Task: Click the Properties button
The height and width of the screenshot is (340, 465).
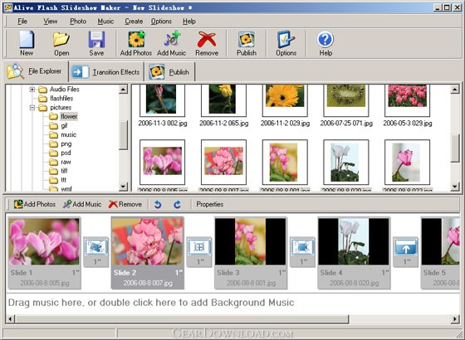Action: pyautogui.click(x=209, y=204)
